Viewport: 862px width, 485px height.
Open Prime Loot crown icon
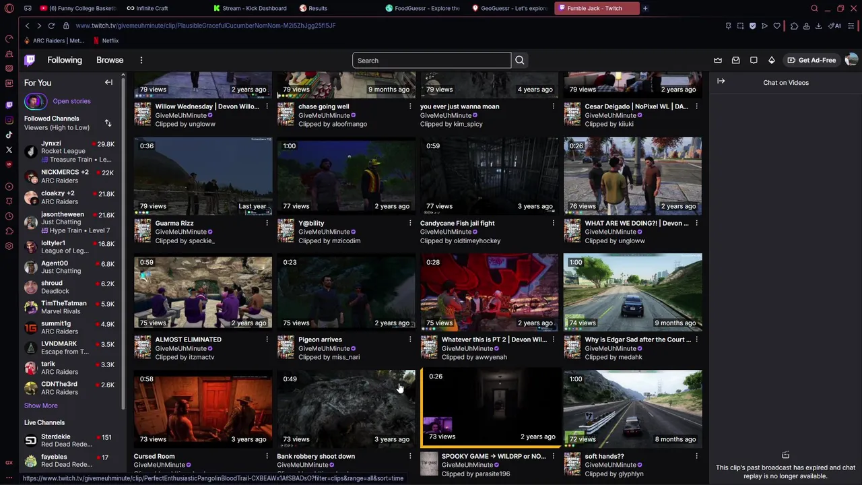point(718,60)
